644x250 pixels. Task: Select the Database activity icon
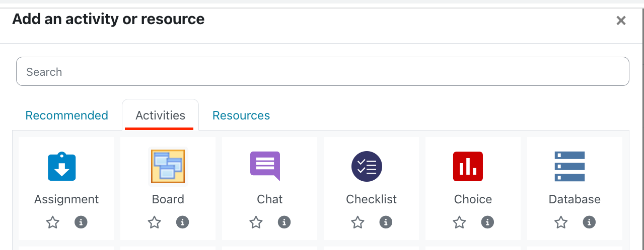point(569,166)
